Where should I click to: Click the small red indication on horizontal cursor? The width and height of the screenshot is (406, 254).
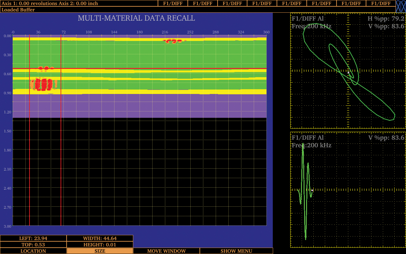(46, 68)
